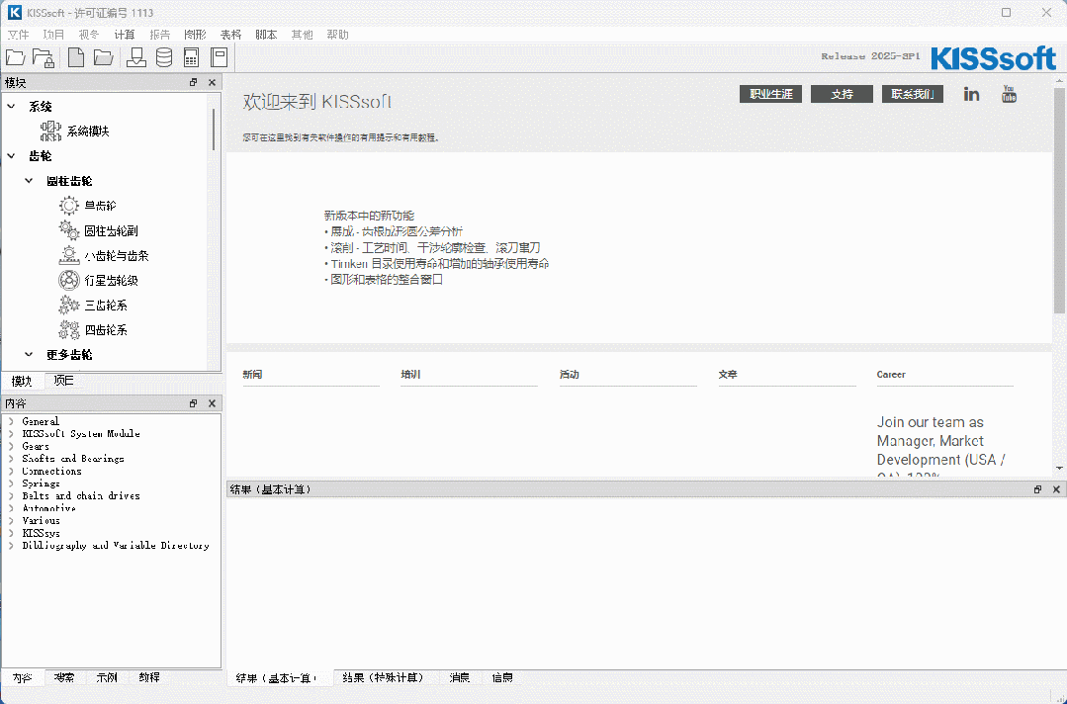Open the 图形 menu
This screenshot has width=1067, height=704.
coord(195,35)
